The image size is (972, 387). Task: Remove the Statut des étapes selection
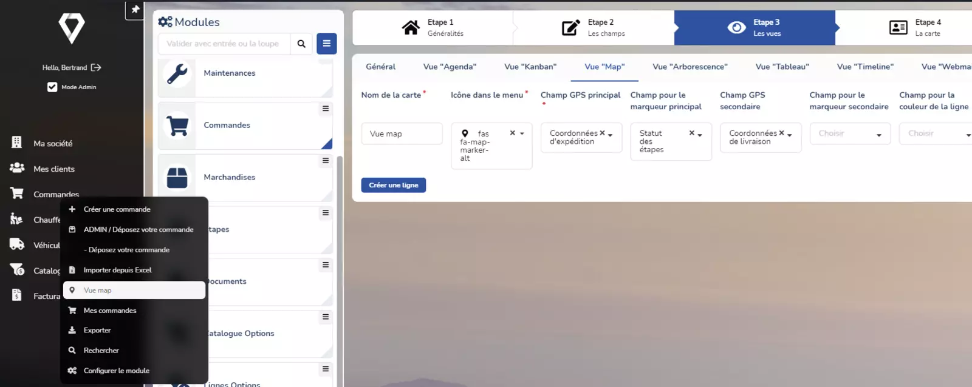coord(691,133)
